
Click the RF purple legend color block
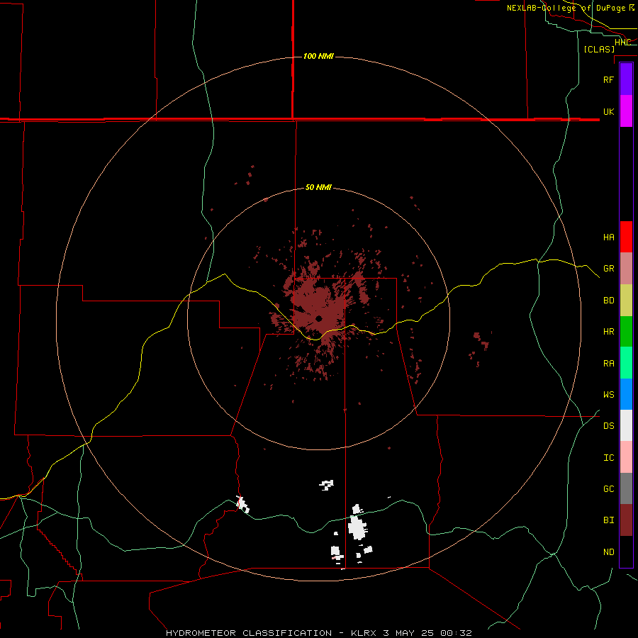(626, 79)
